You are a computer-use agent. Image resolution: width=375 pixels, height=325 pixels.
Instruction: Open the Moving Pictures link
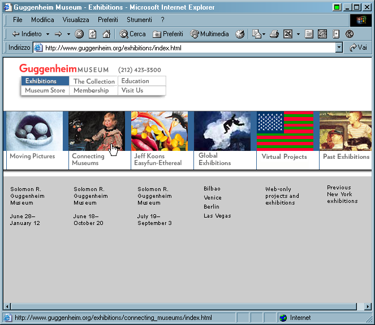[32, 157]
